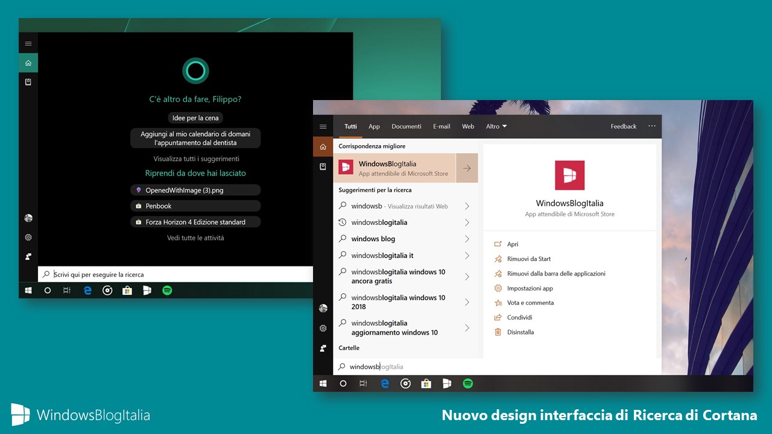Switch to the Tutti tab

click(x=350, y=127)
